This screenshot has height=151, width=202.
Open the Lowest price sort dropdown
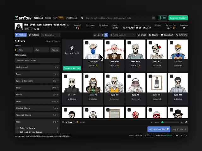122,35
